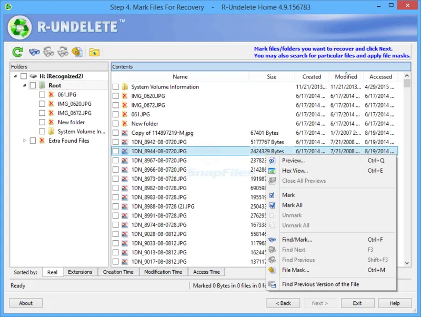Collapse the H: (Recognized2) drive node
Screen dimensions: 421x317
click(15, 76)
